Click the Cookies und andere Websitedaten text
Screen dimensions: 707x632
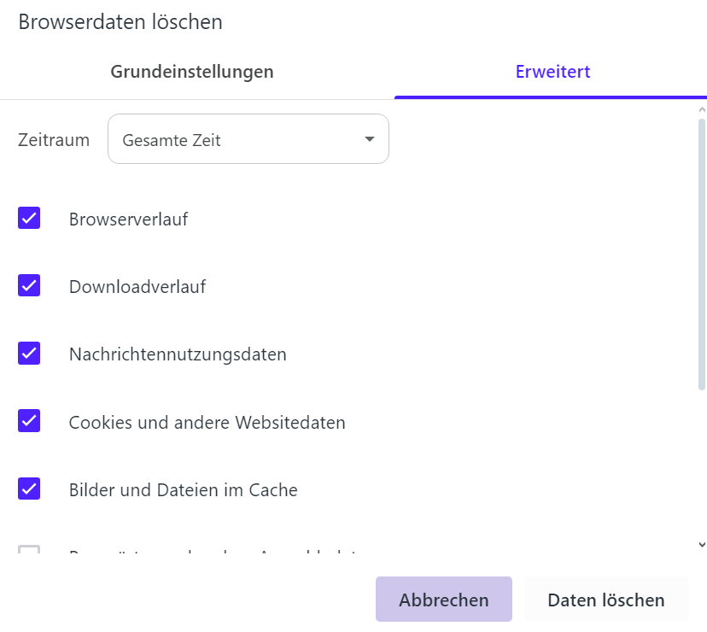coord(207,422)
